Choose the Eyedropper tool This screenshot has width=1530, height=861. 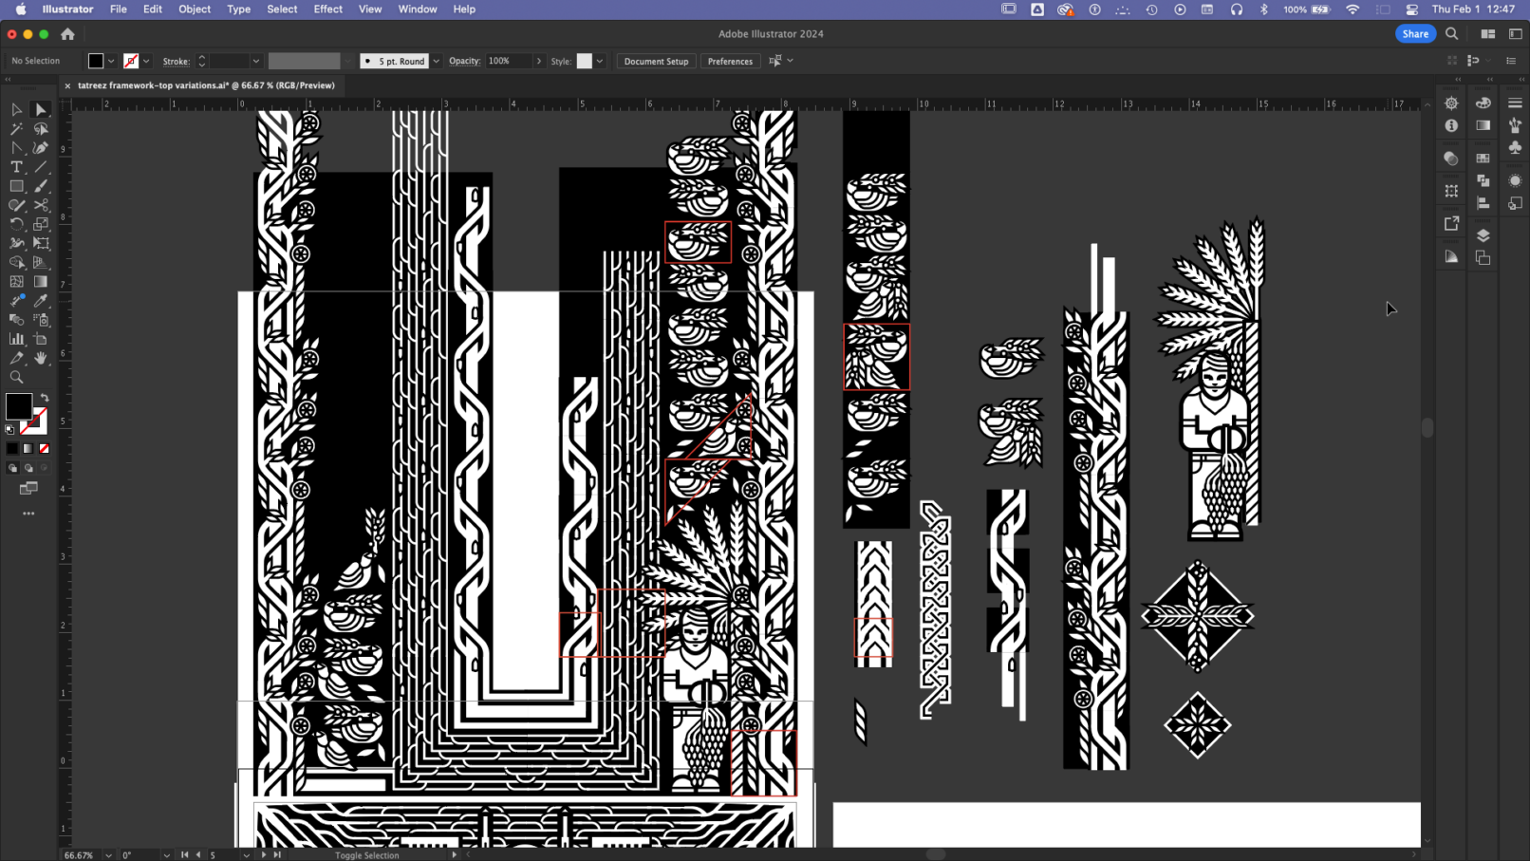[41, 301]
